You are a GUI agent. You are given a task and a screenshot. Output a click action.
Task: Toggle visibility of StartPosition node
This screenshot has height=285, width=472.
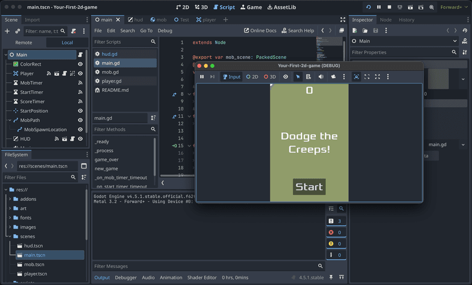[x=80, y=111]
